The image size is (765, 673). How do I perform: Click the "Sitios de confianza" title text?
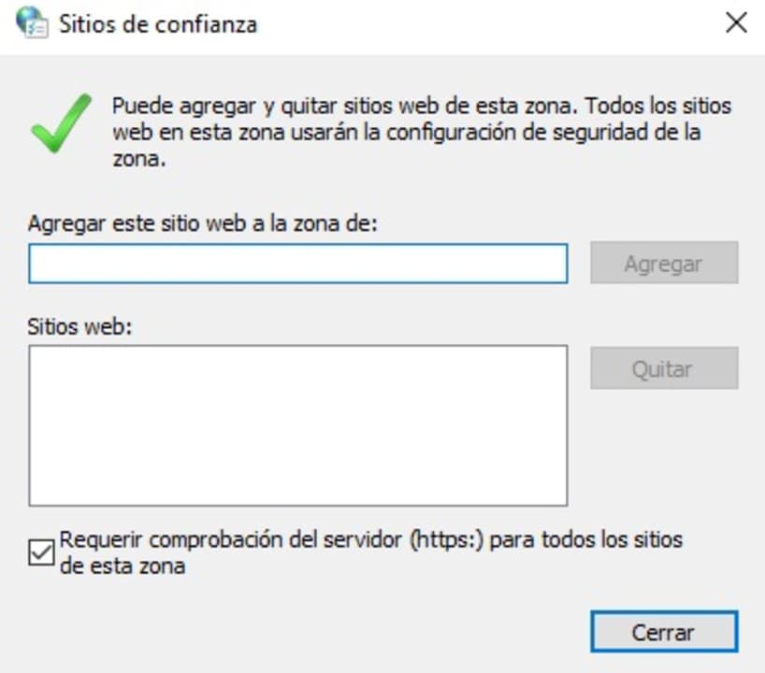tap(158, 23)
